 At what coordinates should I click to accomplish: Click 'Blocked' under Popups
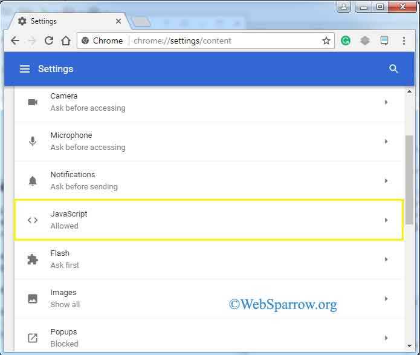pyautogui.click(x=64, y=344)
